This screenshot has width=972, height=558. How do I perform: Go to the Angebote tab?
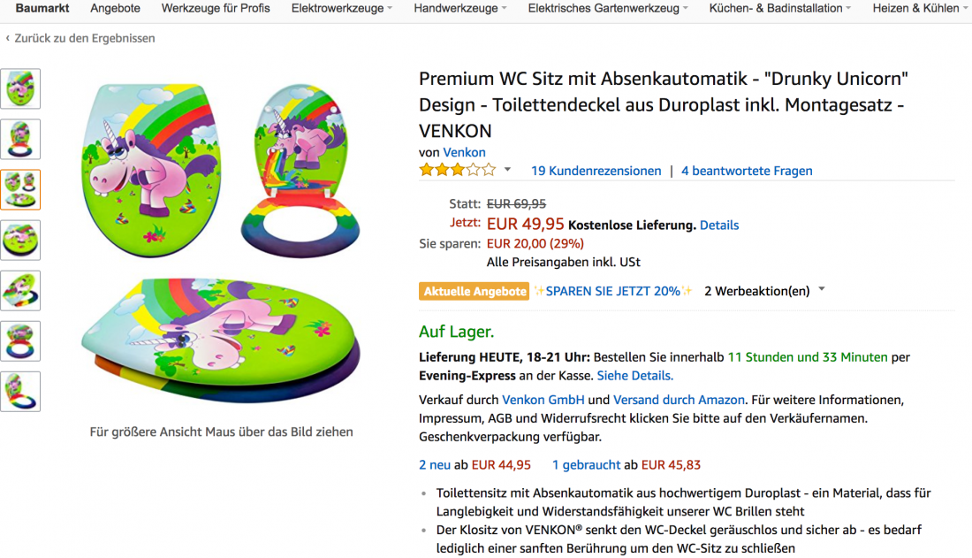[x=115, y=8]
